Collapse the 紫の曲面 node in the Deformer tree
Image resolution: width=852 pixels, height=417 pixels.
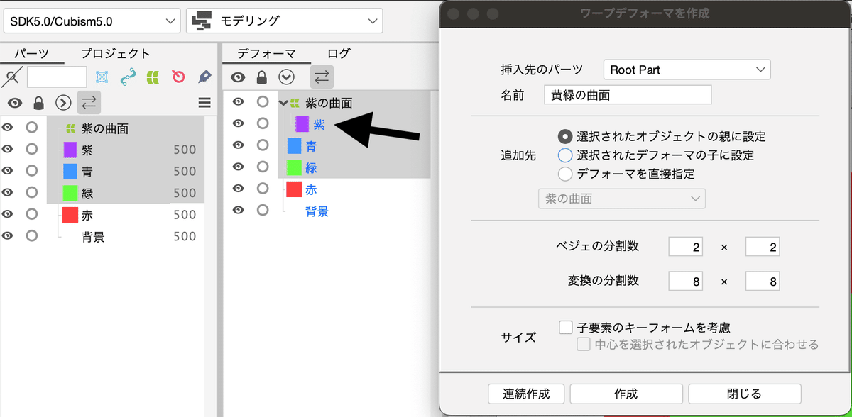point(283,103)
